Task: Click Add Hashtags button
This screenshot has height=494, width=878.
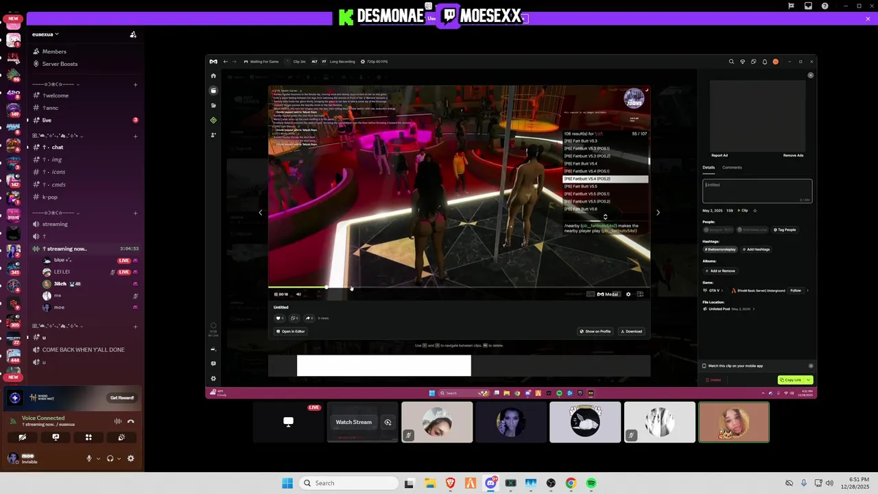Action: pos(755,249)
